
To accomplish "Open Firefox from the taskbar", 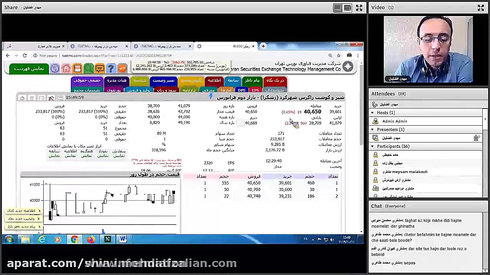I will 91,239.
